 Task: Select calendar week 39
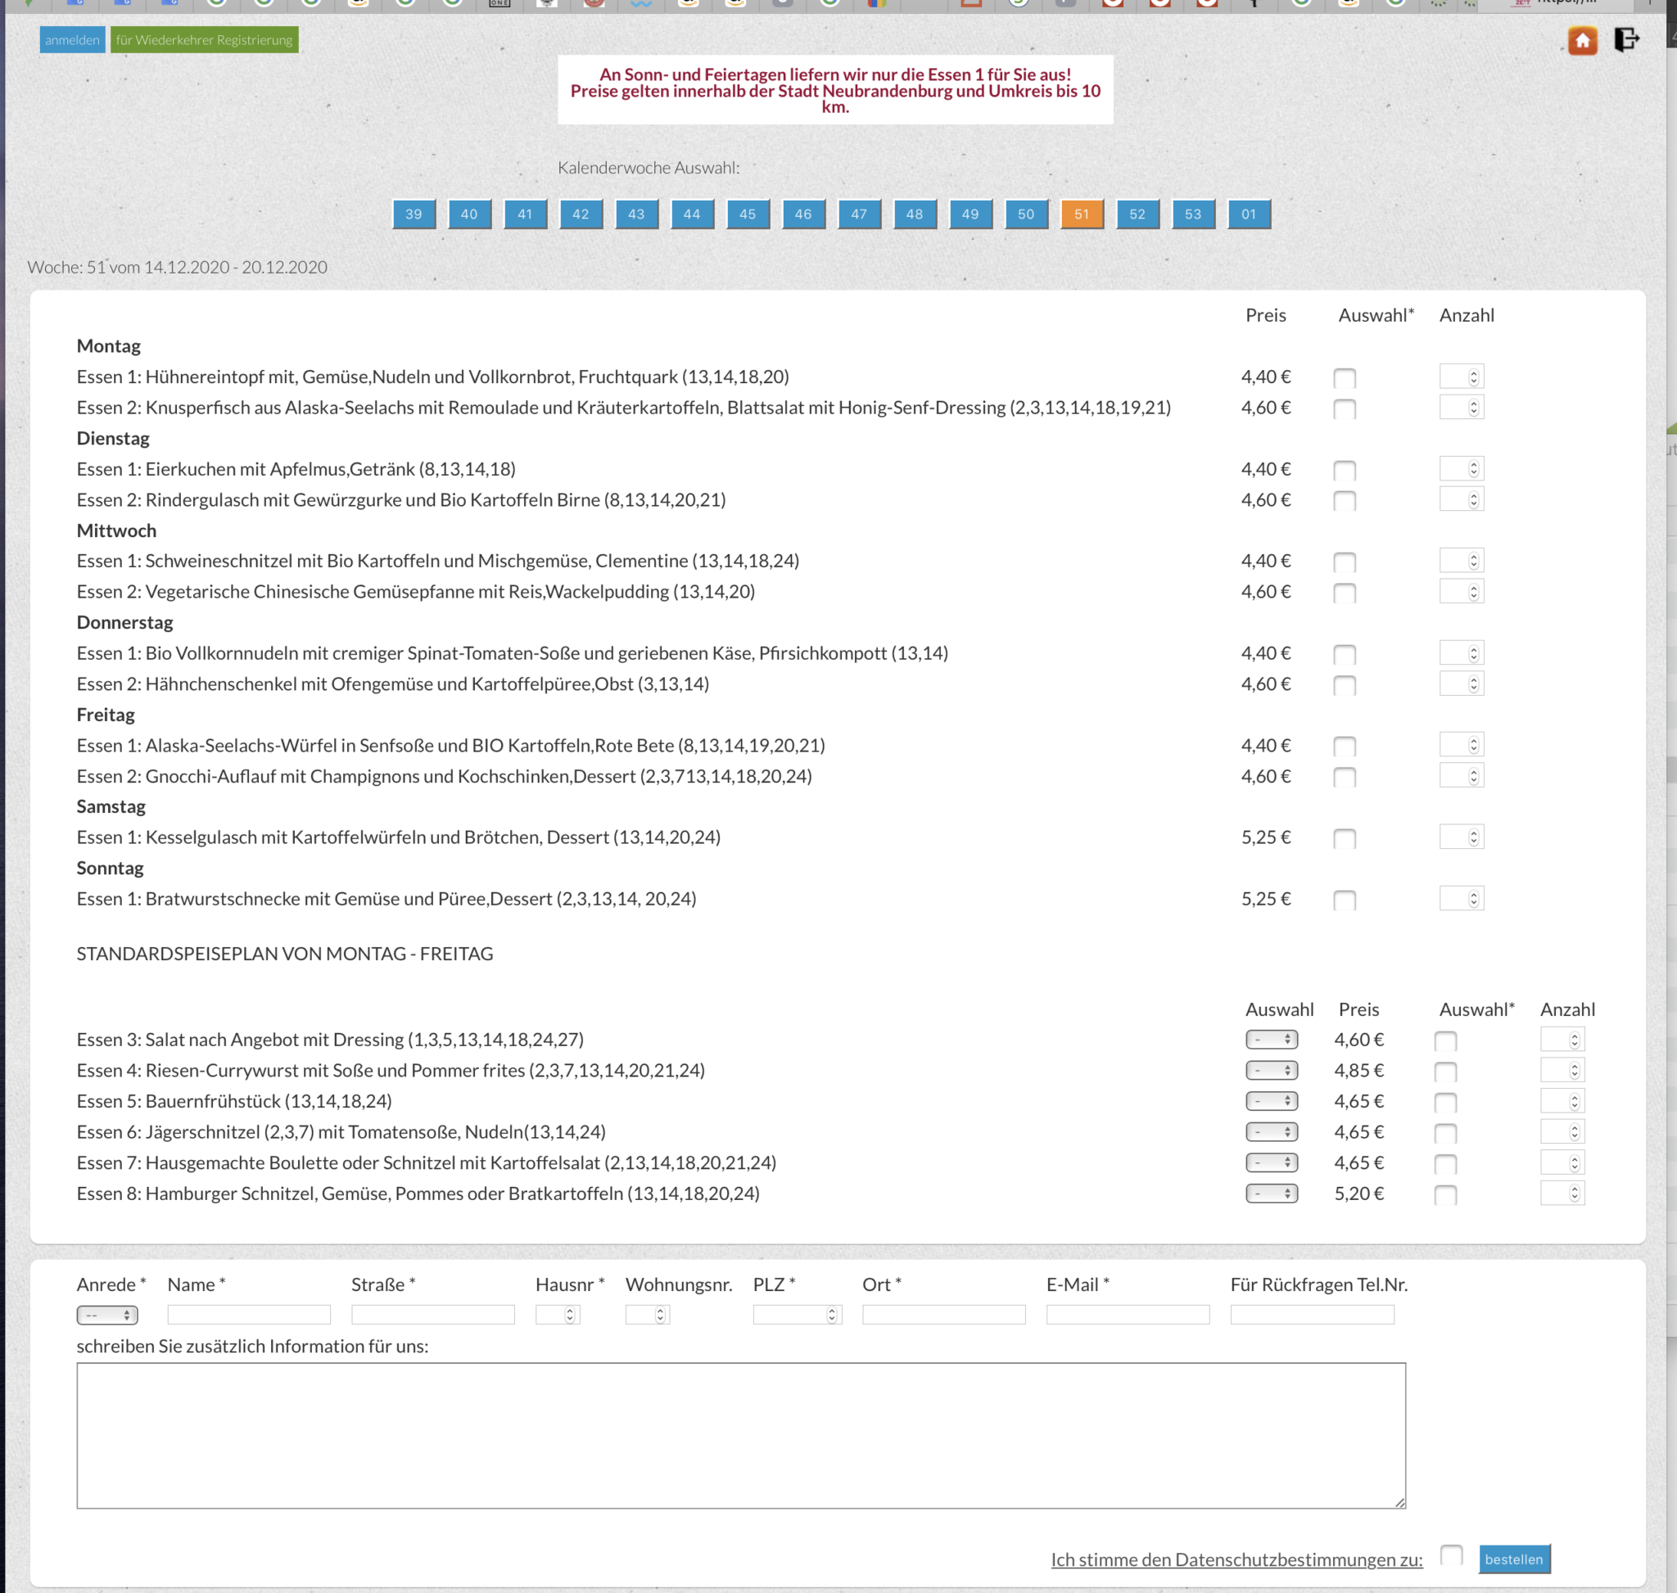pos(414,214)
